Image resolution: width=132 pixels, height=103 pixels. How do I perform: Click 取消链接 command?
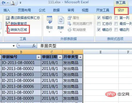tap(79, 29)
